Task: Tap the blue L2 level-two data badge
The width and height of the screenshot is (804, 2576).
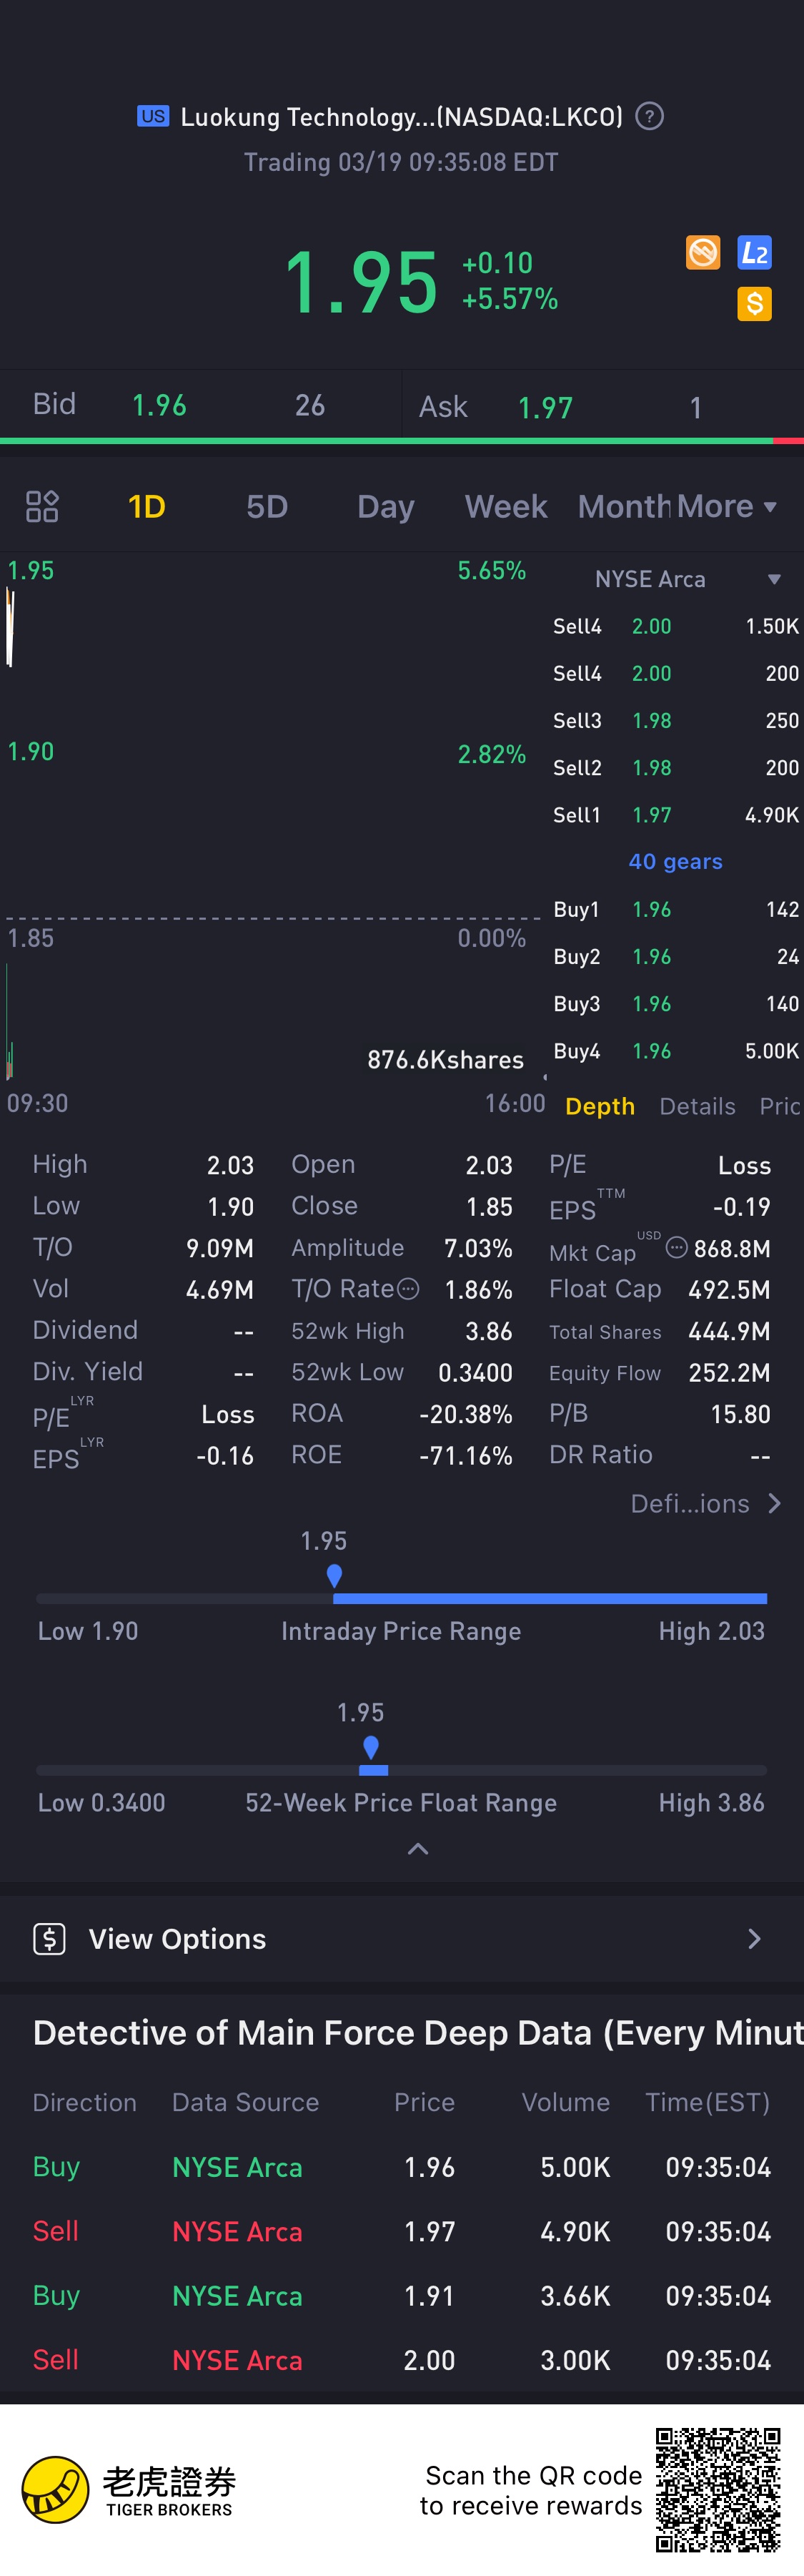Action: pyautogui.click(x=754, y=253)
